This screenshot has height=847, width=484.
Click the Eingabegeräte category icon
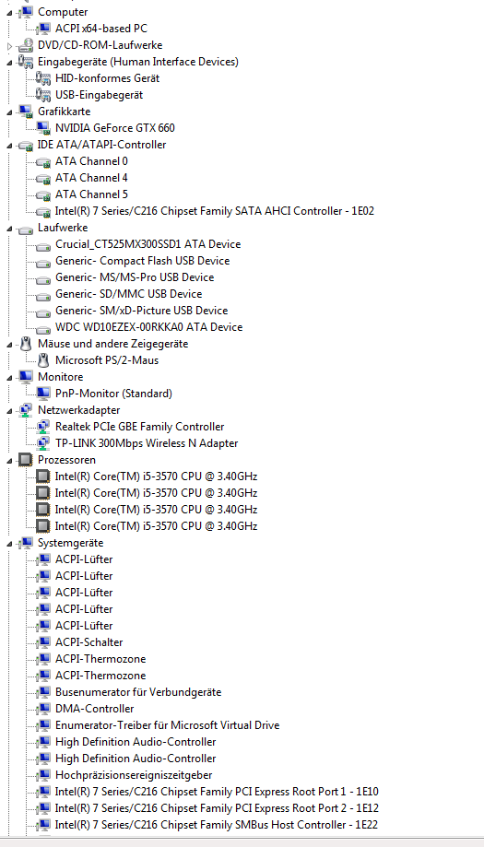coord(26,62)
